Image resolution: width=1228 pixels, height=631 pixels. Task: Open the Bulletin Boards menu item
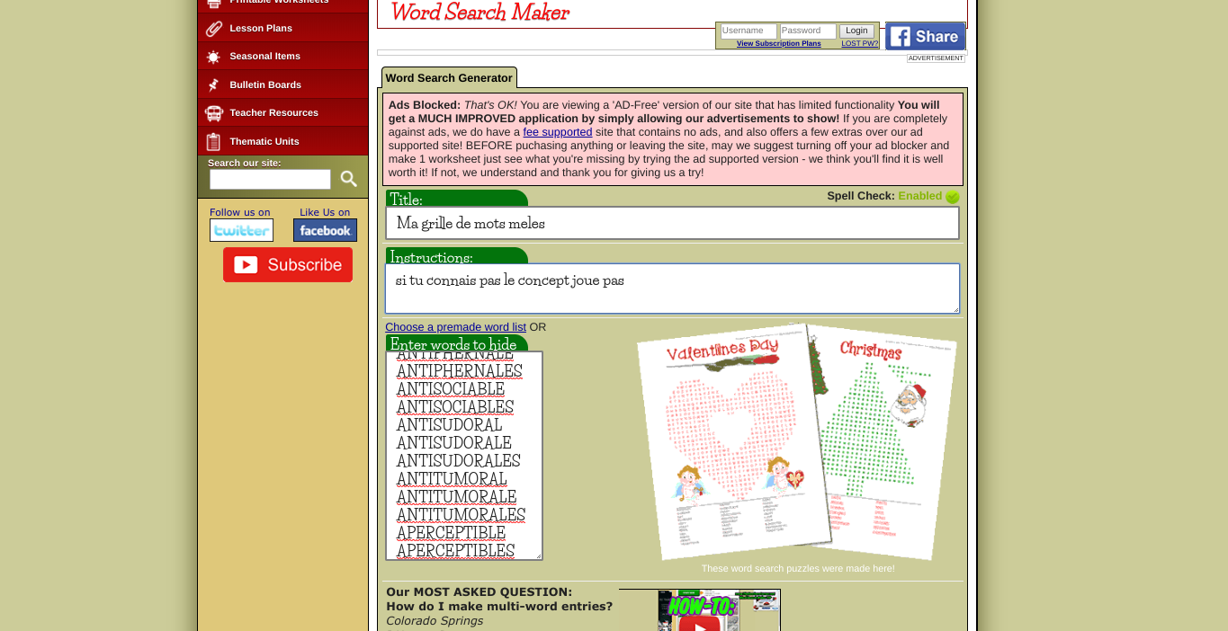(x=265, y=84)
